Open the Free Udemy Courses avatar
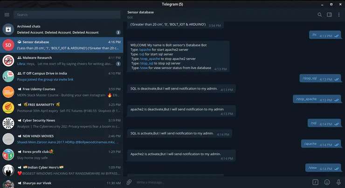The height and width of the screenshot is (188, 345). (8, 92)
